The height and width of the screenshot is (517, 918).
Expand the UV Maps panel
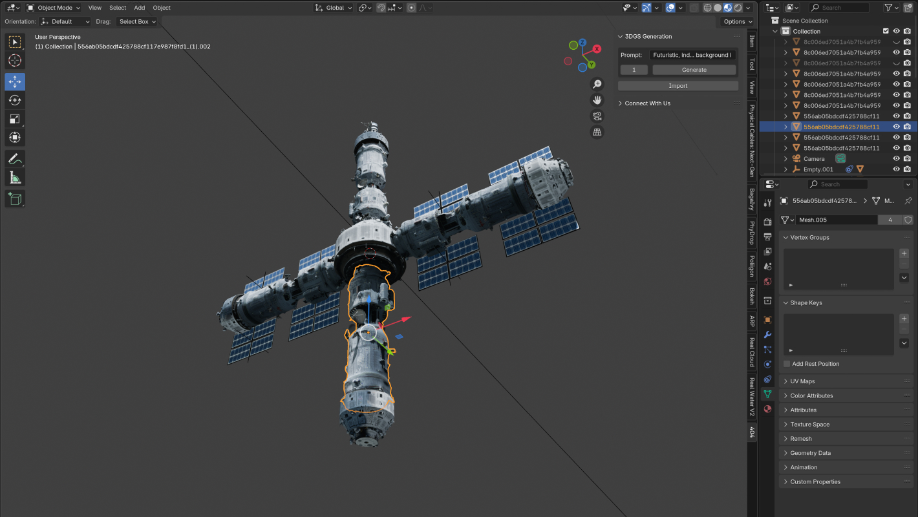(802, 381)
